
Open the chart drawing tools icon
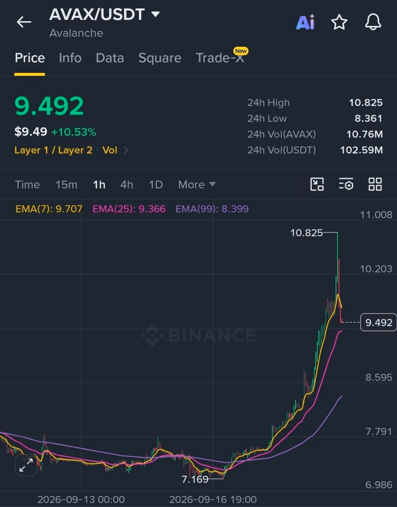coord(317,184)
